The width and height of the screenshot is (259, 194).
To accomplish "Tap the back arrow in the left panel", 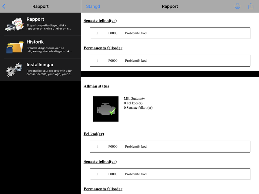I will pos(4,6).
